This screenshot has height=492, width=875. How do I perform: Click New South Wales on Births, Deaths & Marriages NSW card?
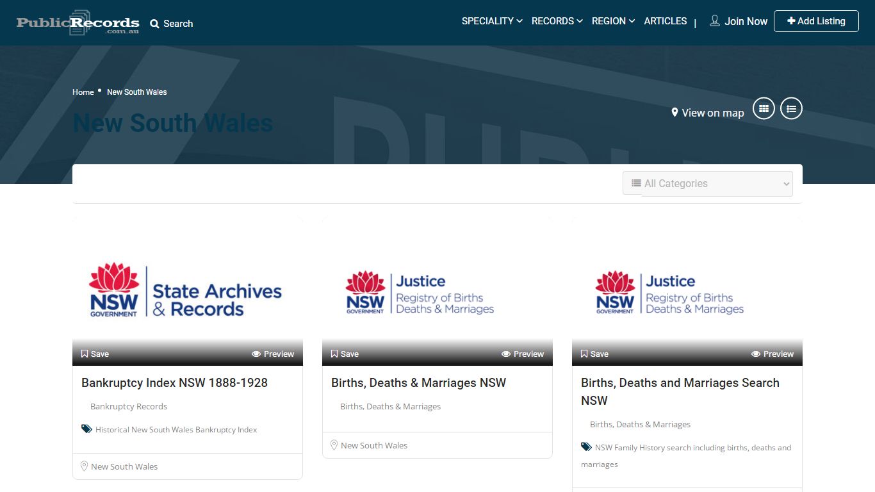(x=374, y=445)
